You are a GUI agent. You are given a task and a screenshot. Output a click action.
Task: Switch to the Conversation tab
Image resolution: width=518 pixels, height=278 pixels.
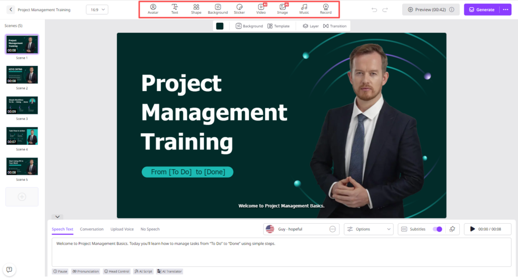(92, 229)
